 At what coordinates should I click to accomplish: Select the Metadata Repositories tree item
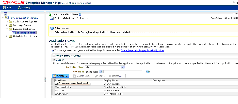(x=25, y=36)
